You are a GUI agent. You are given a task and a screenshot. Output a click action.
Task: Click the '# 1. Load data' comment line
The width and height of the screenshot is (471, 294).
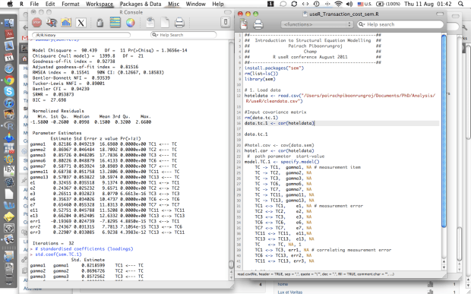click(x=263, y=90)
